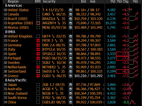Sort by the Region column header
The height and width of the screenshot is (106, 142).
pos(13,1)
